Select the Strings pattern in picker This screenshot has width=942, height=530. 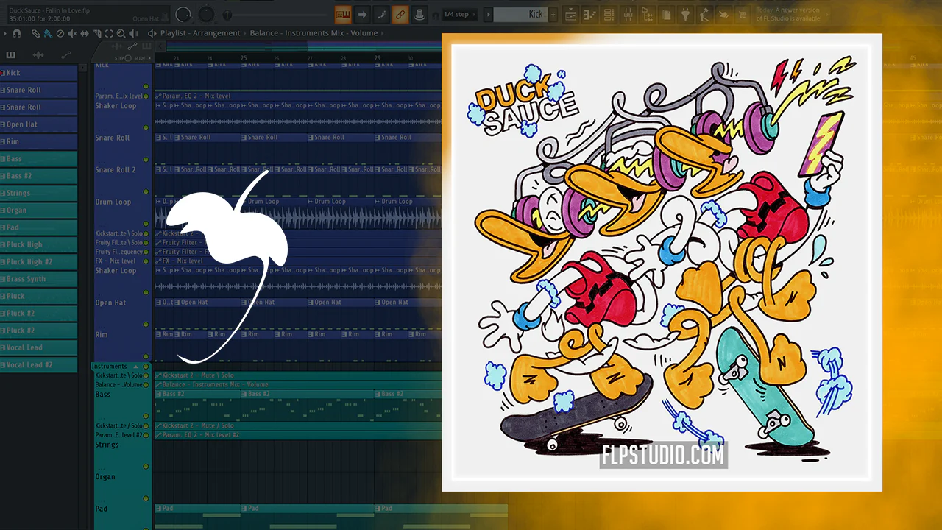pos(38,193)
